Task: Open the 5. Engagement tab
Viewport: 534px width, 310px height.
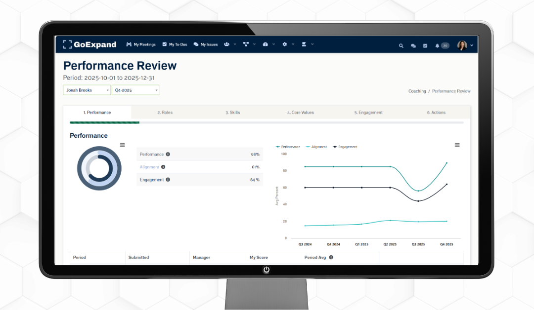Action: (368, 112)
